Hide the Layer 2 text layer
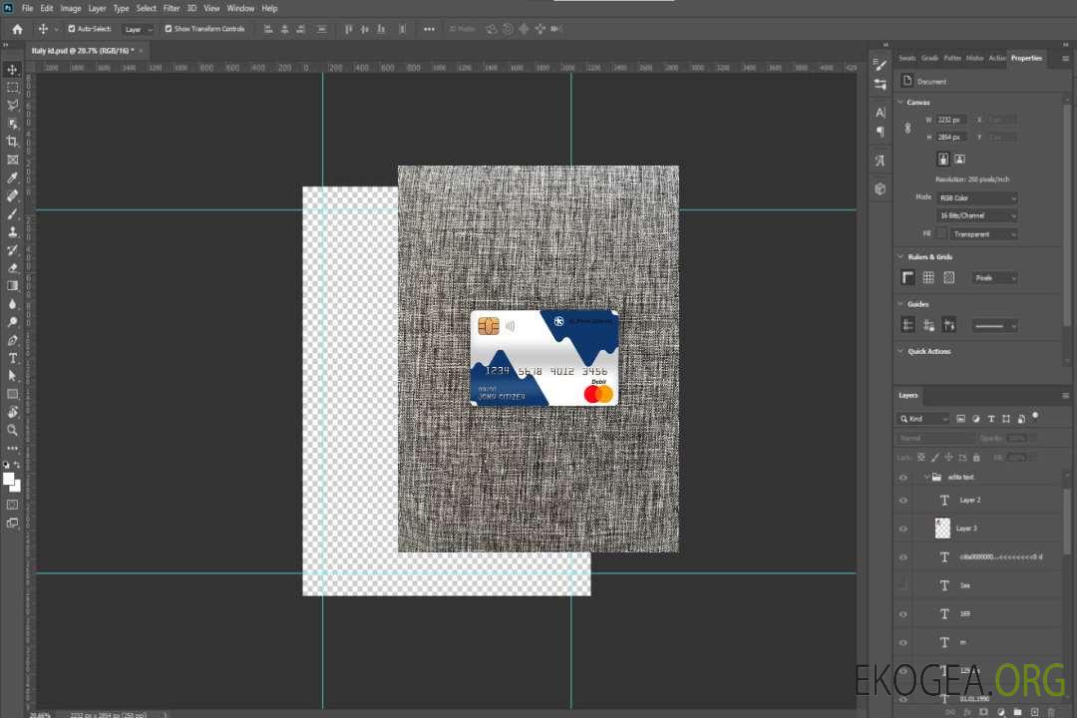Image resolution: width=1077 pixels, height=718 pixels. (903, 500)
